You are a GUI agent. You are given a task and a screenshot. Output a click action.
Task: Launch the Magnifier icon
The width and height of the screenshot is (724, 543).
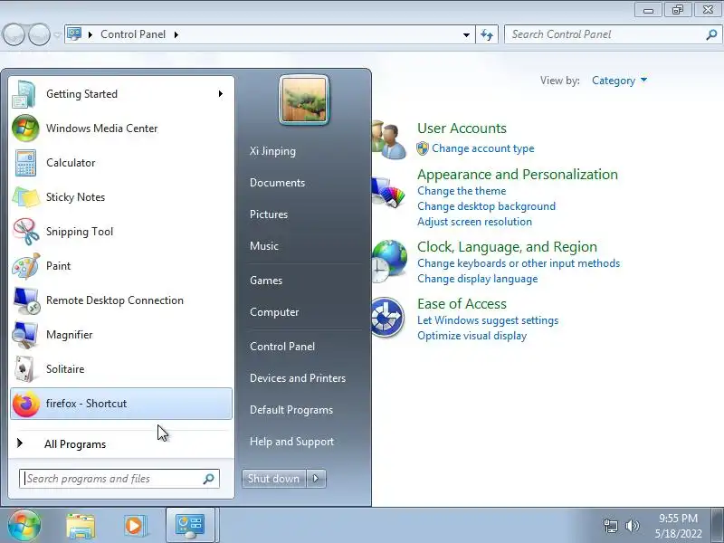point(25,335)
